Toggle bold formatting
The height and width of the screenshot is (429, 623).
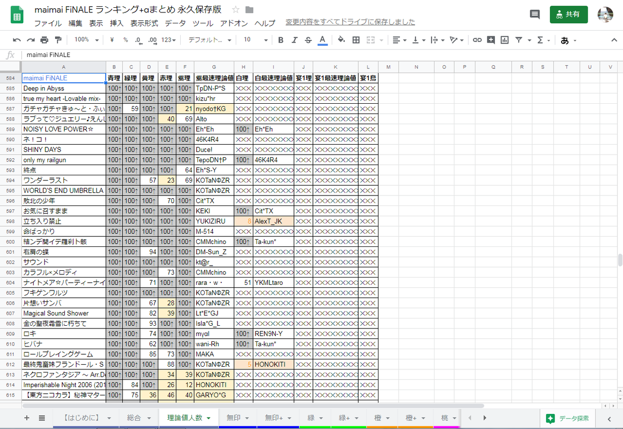click(x=281, y=40)
